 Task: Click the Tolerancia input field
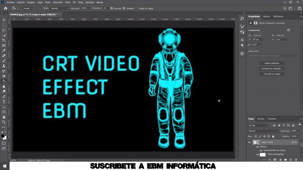point(105,8)
